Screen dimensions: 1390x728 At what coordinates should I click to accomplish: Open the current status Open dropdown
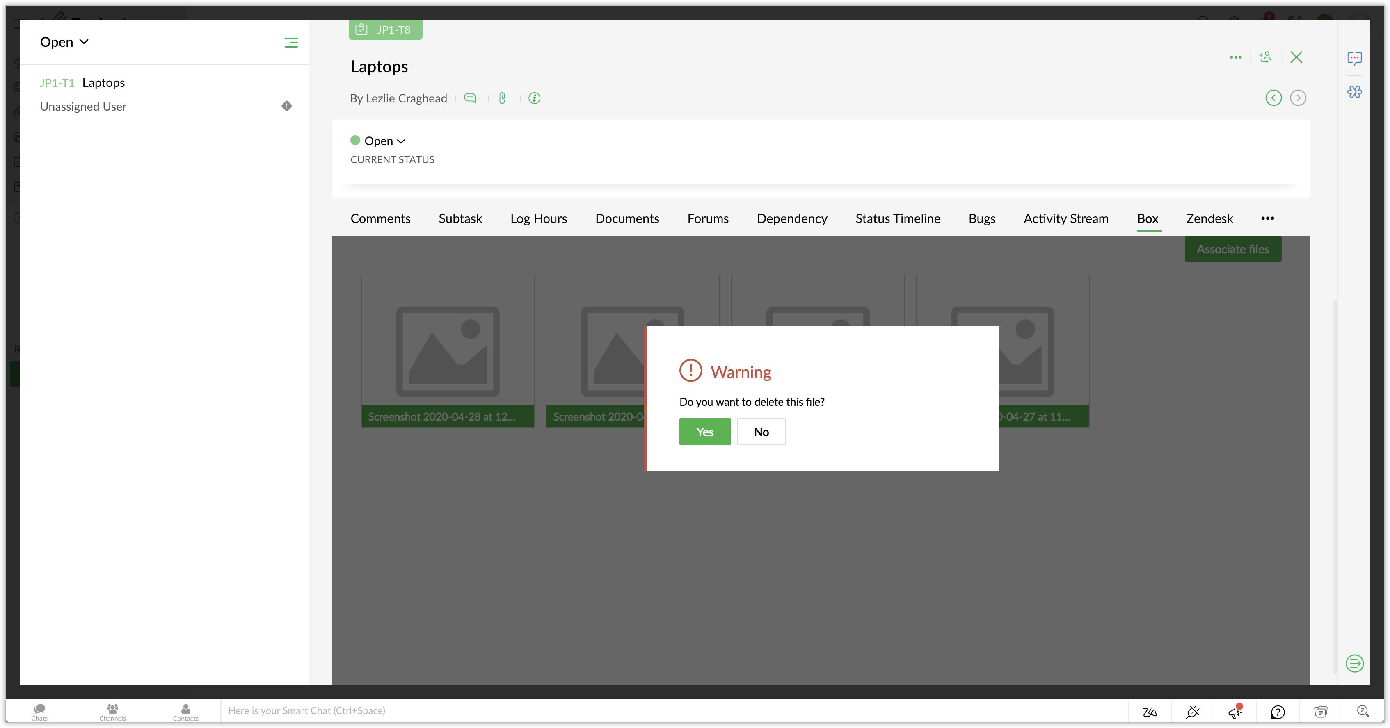pos(384,141)
